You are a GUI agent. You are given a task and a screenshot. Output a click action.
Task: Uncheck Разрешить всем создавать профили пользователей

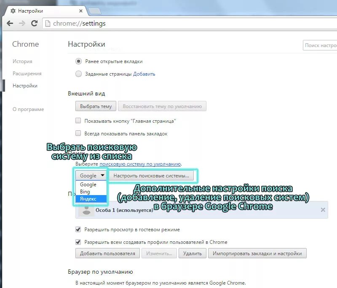click(78, 242)
